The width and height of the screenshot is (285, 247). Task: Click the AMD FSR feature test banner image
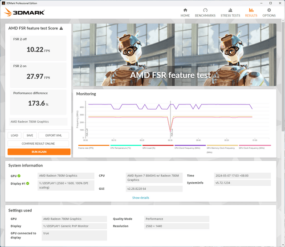pyautogui.click(x=175, y=55)
